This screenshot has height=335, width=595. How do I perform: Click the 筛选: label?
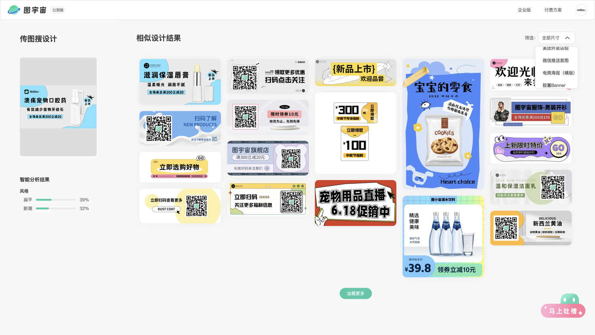tap(530, 38)
